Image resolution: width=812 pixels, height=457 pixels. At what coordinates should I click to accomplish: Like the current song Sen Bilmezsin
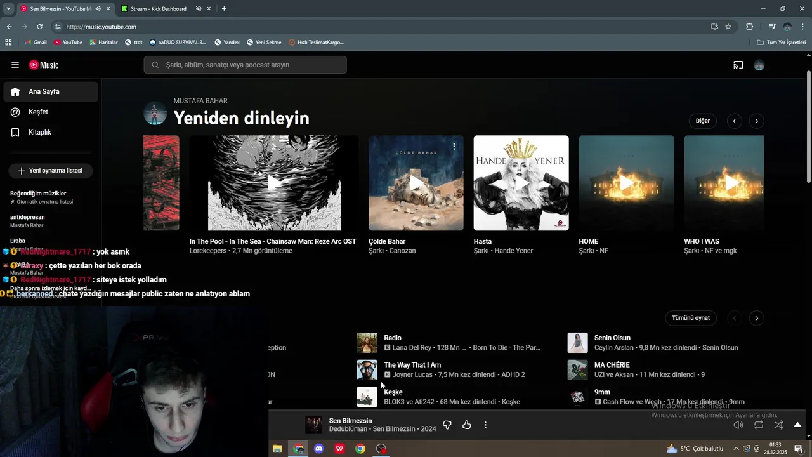pyautogui.click(x=467, y=425)
